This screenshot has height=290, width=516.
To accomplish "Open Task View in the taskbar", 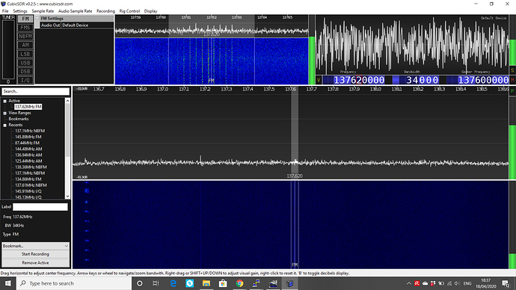I will [x=156, y=283].
